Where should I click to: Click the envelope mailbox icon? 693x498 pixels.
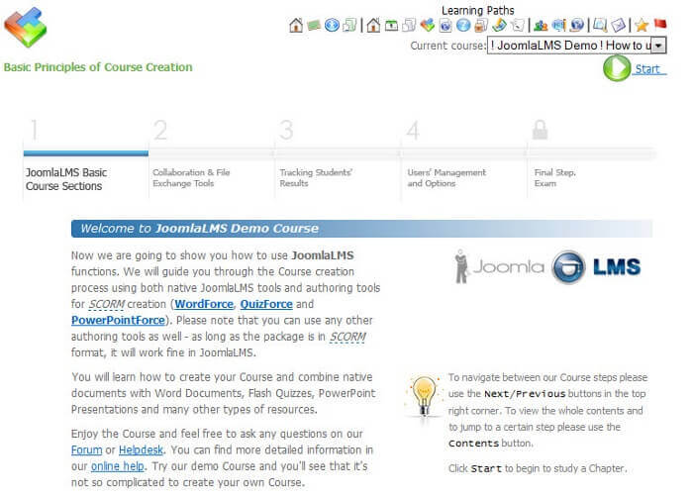(619, 25)
